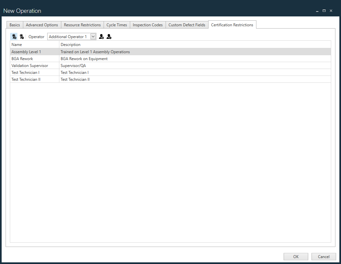Select the Test Technician I row

34,72
